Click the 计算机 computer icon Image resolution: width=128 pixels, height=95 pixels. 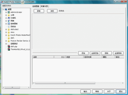(9, 18)
